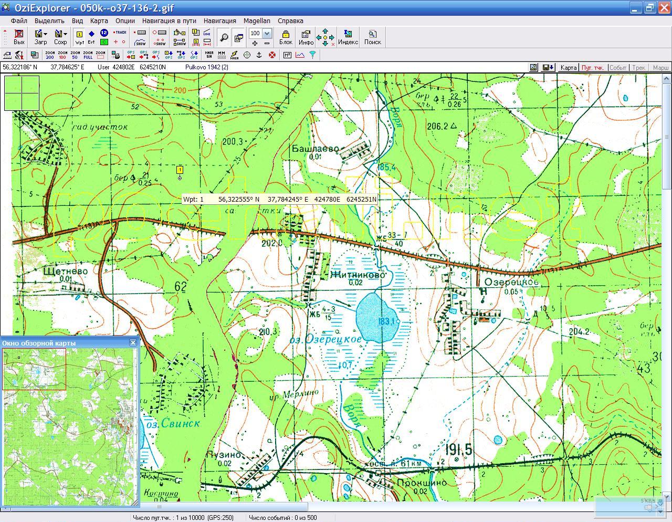The image size is (672, 522).
Task: Toggle the MM moving map icon
Action: (222, 55)
